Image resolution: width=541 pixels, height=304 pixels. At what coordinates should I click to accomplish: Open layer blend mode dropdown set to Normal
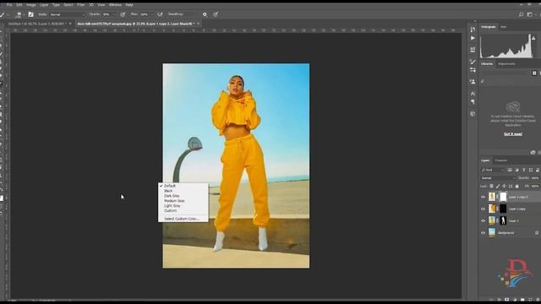(x=498, y=178)
